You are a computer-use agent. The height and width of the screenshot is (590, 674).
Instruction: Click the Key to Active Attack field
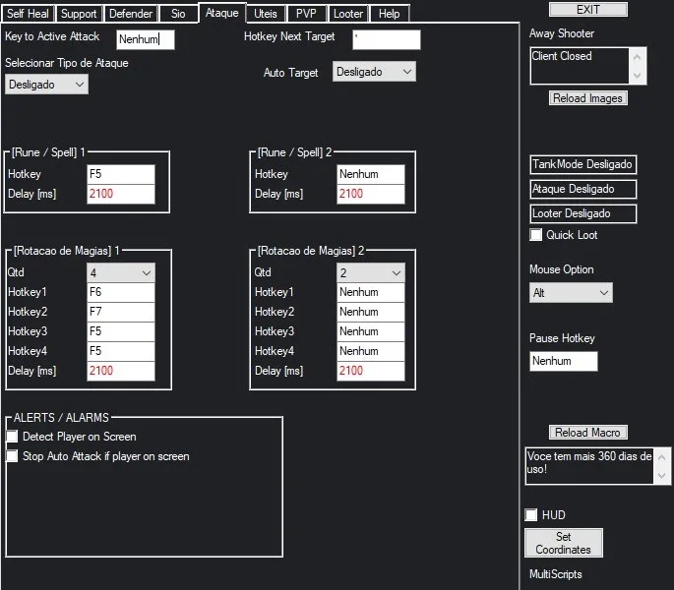tap(146, 39)
